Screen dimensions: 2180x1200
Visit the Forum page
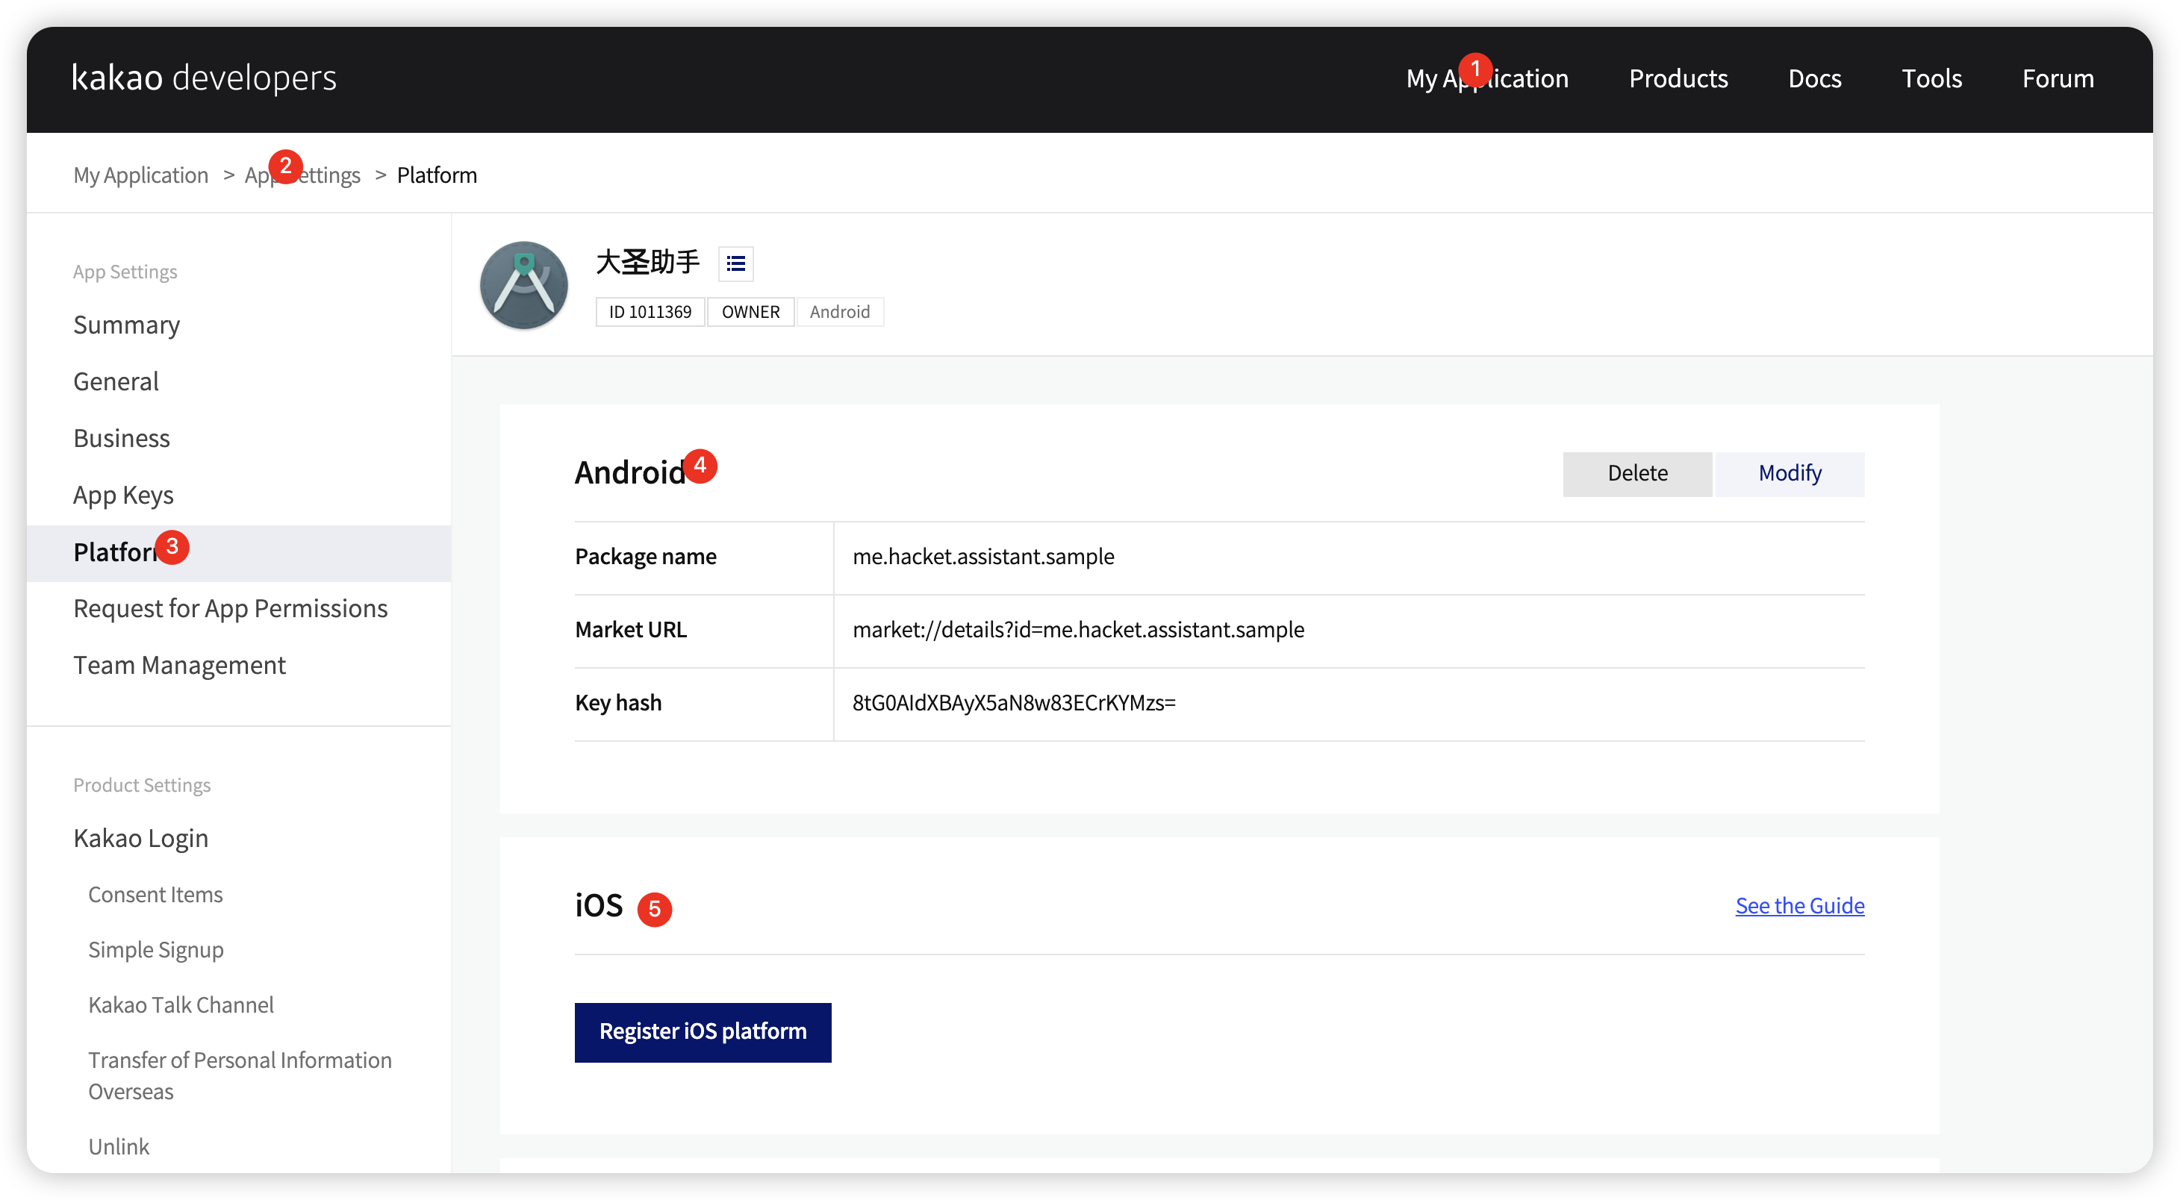click(x=2058, y=78)
